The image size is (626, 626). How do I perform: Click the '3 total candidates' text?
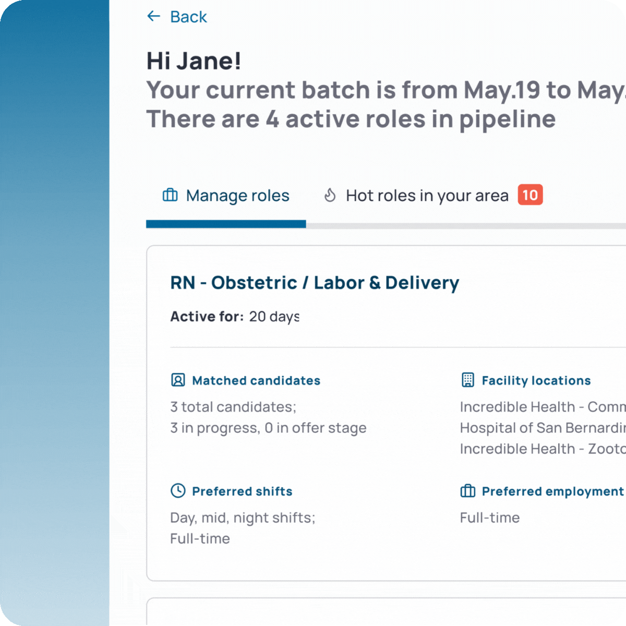[x=233, y=407]
